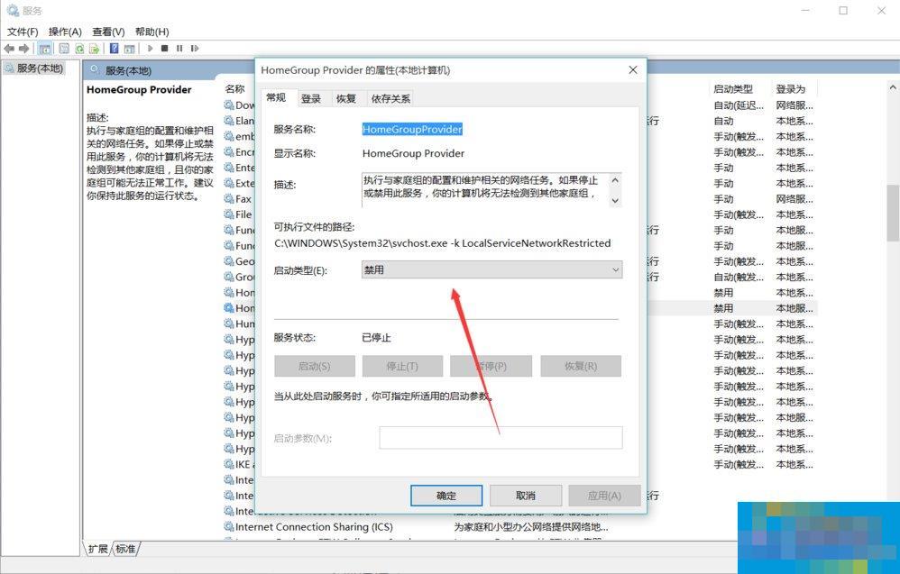Switch to the 恢复 tab at top of dialog
This screenshot has height=574, width=900.
(x=346, y=98)
